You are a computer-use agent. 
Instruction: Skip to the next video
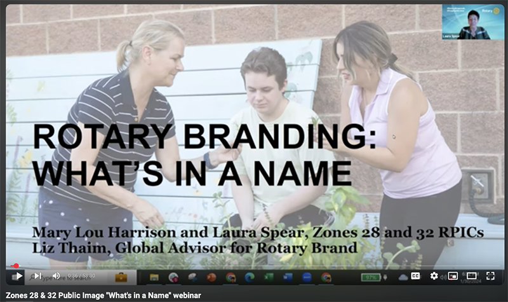pyautogui.click(x=37, y=276)
